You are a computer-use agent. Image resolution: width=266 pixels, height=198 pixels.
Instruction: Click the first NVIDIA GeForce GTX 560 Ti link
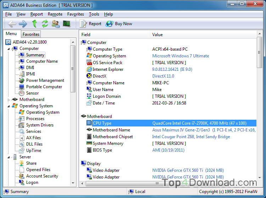[188, 170]
